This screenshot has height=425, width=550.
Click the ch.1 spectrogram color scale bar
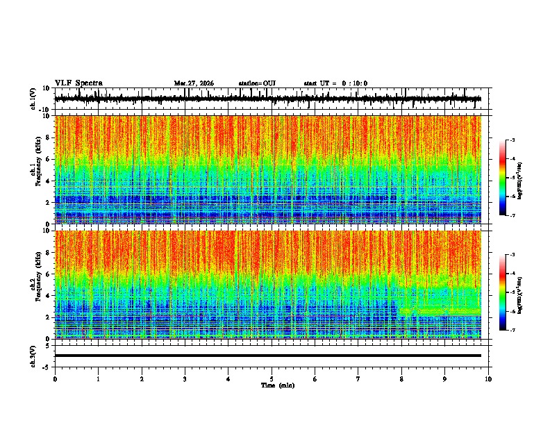503,178
